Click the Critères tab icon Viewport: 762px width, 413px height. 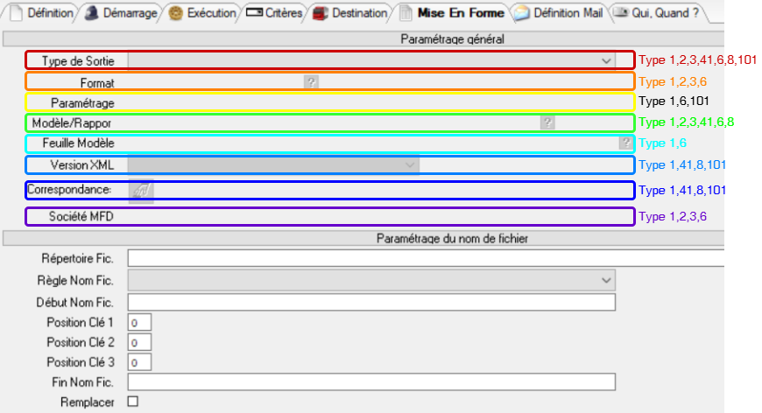tap(254, 13)
